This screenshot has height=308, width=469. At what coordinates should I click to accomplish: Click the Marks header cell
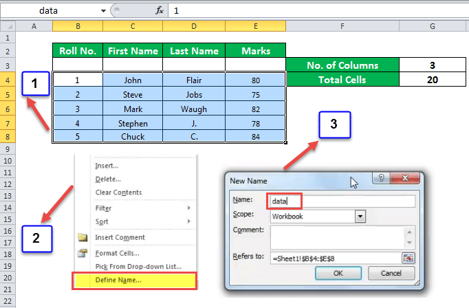(x=256, y=51)
